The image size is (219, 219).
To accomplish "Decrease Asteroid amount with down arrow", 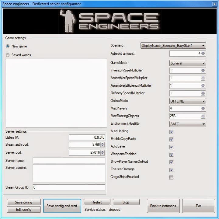I will coord(203,55).
